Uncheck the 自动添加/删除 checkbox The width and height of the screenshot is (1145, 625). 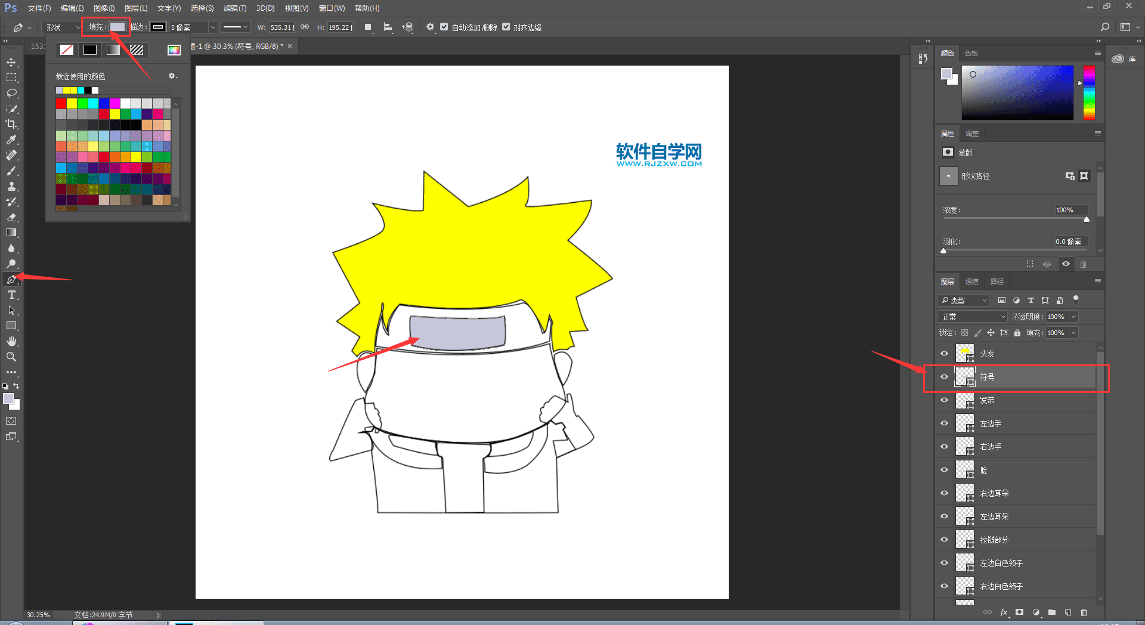pos(444,27)
